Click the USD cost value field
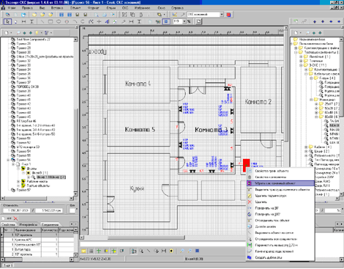 tap(17, 210)
